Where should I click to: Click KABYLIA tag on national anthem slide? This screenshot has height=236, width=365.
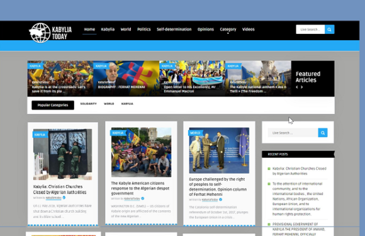click(x=233, y=66)
